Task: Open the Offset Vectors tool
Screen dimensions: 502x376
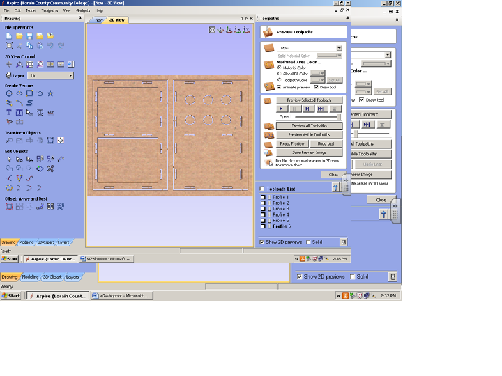Action: 9,207
